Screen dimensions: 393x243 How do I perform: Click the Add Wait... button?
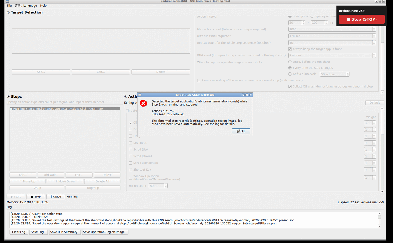51,175
